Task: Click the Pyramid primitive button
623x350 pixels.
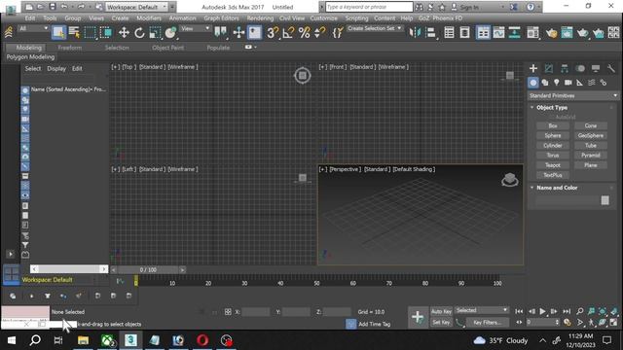Action: tap(591, 156)
